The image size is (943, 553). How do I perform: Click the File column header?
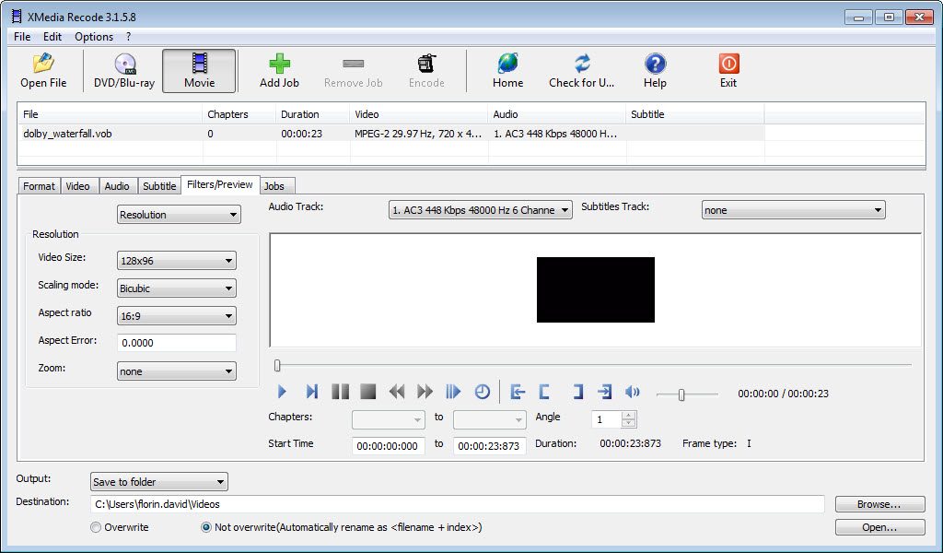point(111,114)
